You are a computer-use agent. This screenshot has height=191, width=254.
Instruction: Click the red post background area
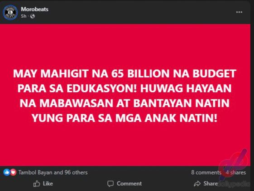click(125, 143)
